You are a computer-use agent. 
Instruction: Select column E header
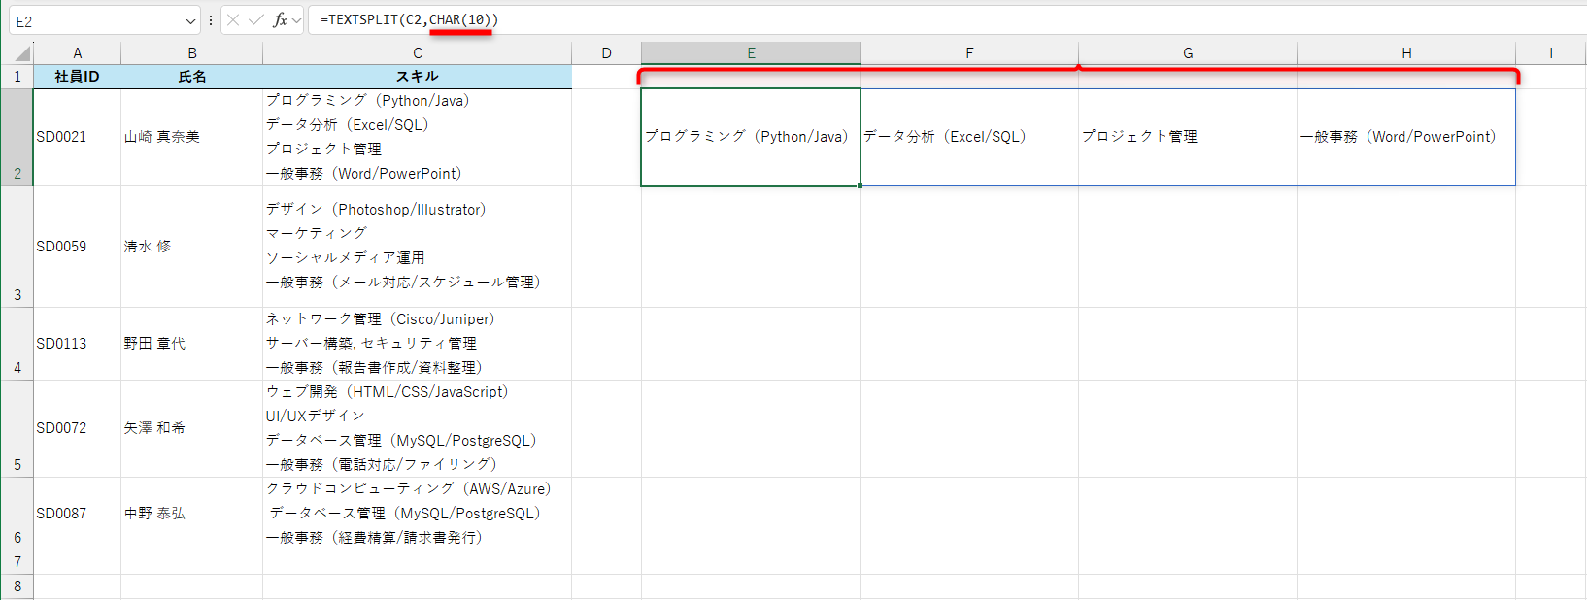[751, 53]
